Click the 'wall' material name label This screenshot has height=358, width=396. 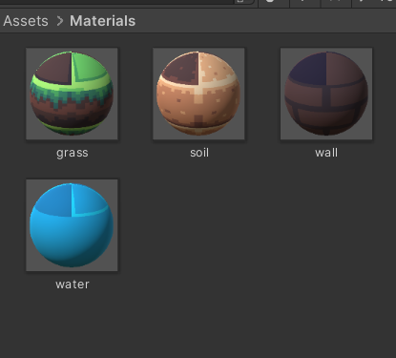coord(326,153)
